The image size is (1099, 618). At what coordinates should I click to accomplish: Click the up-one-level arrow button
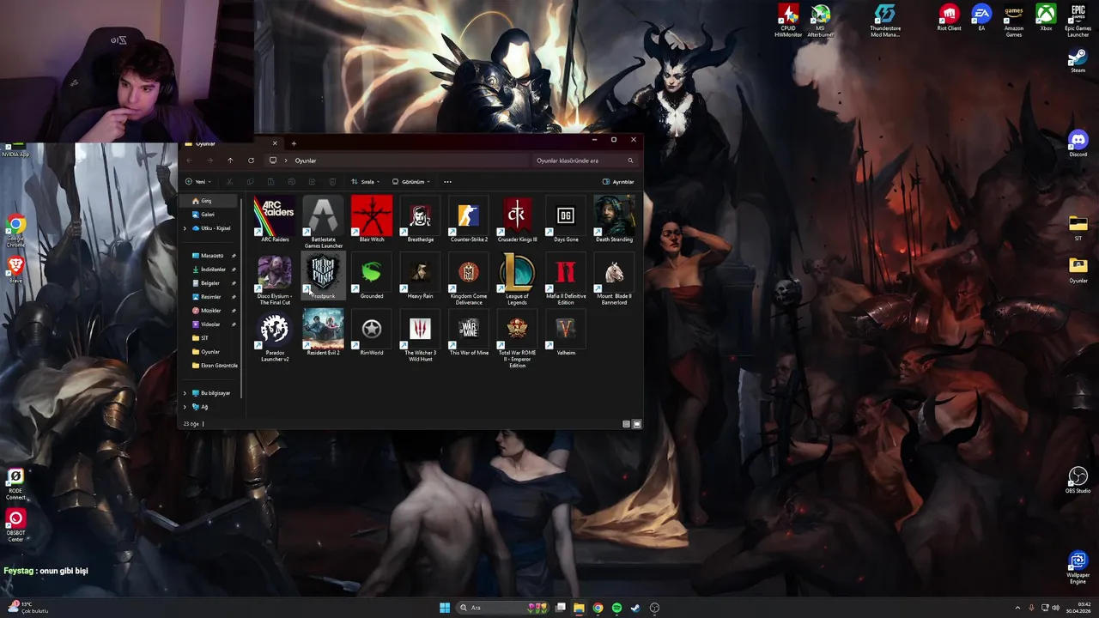point(230,161)
